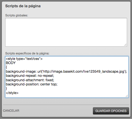Click the background-repeat: no-repeat line
132x119 pixels.
[30, 76]
